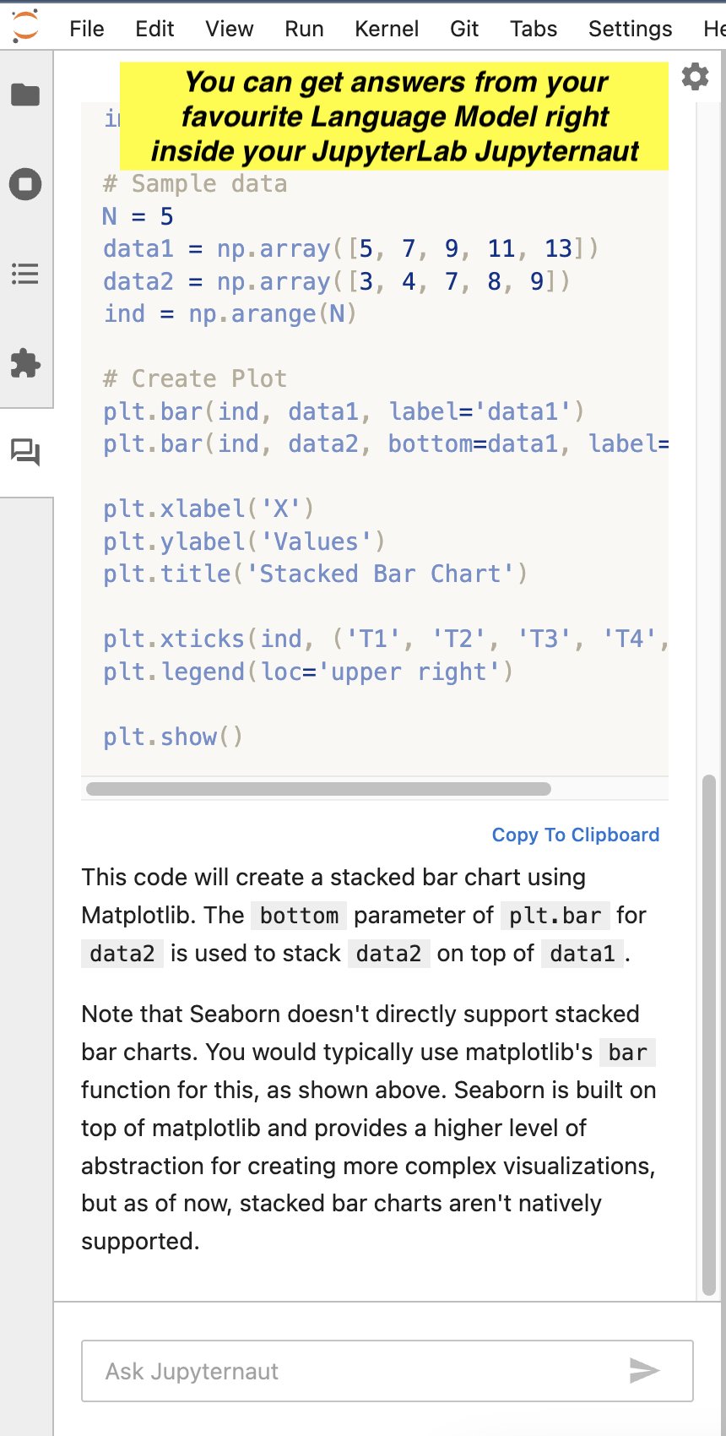Click the JupyterLab logo icon
The width and height of the screenshot is (726, 1436).
coord(25,25)
